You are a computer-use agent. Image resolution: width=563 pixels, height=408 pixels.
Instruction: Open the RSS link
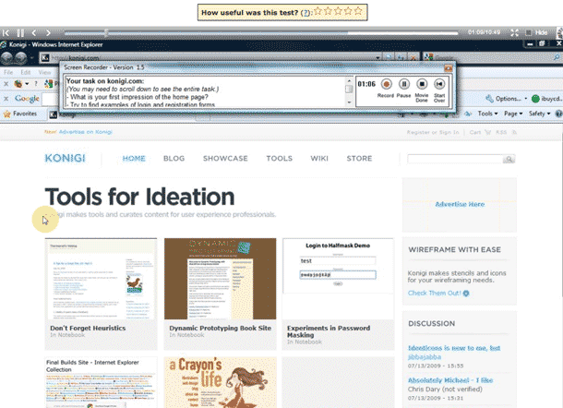click(507, 133)
